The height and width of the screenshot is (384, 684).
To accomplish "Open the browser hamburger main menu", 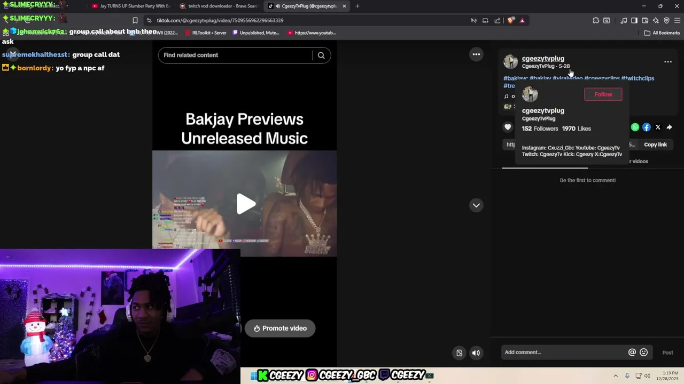I will (678, 20).
